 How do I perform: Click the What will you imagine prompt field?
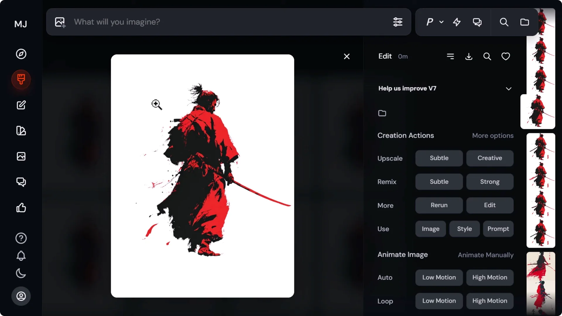point(205,22)
